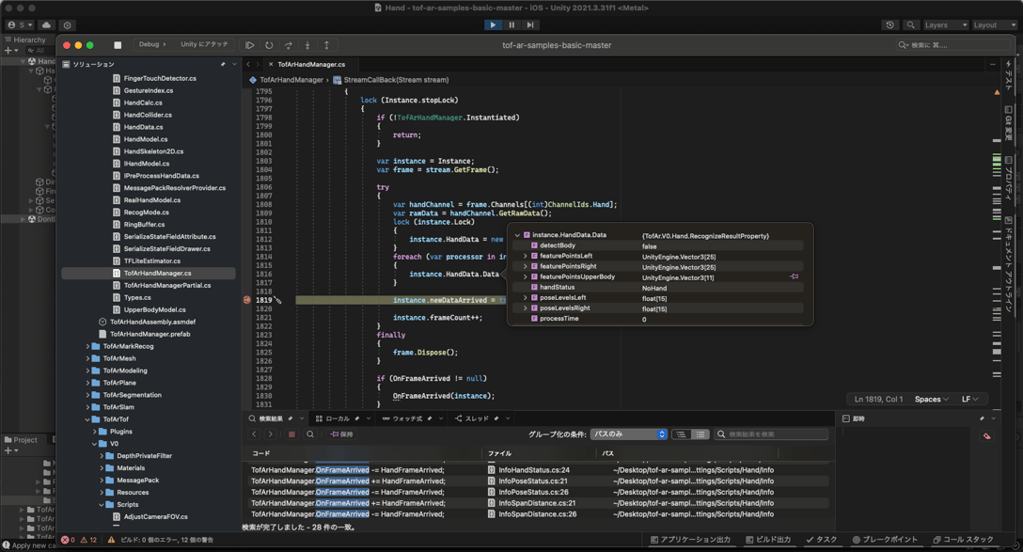
Task: Click the continue execution debugger icon
Action: click(250, 45)
